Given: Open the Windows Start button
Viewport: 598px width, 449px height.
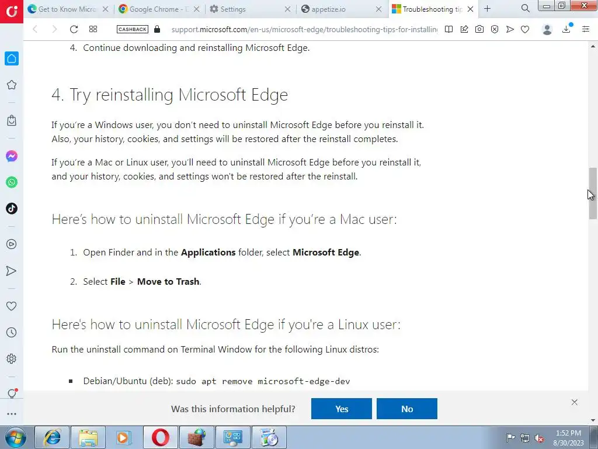Looking at the screenshot, I should (x=15, y=437).
